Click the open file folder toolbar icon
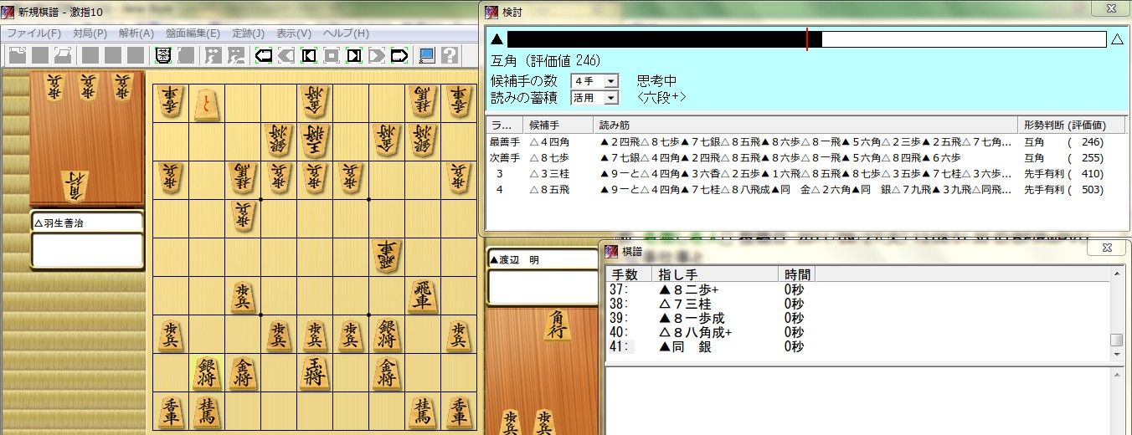The height and width of the screenshot is (435, 1132). (63, 56)
